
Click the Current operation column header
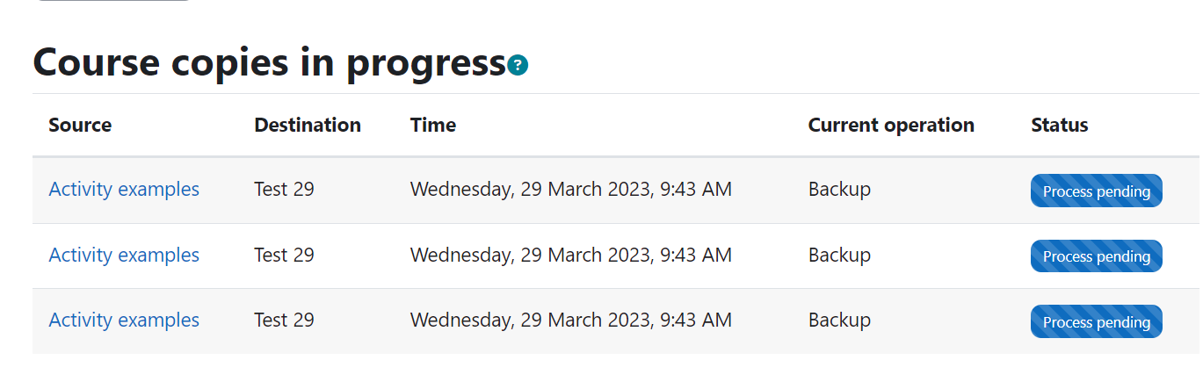point(891,125)
